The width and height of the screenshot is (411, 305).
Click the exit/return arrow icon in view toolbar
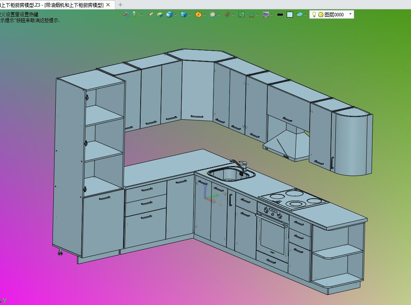tap(126, 14)
